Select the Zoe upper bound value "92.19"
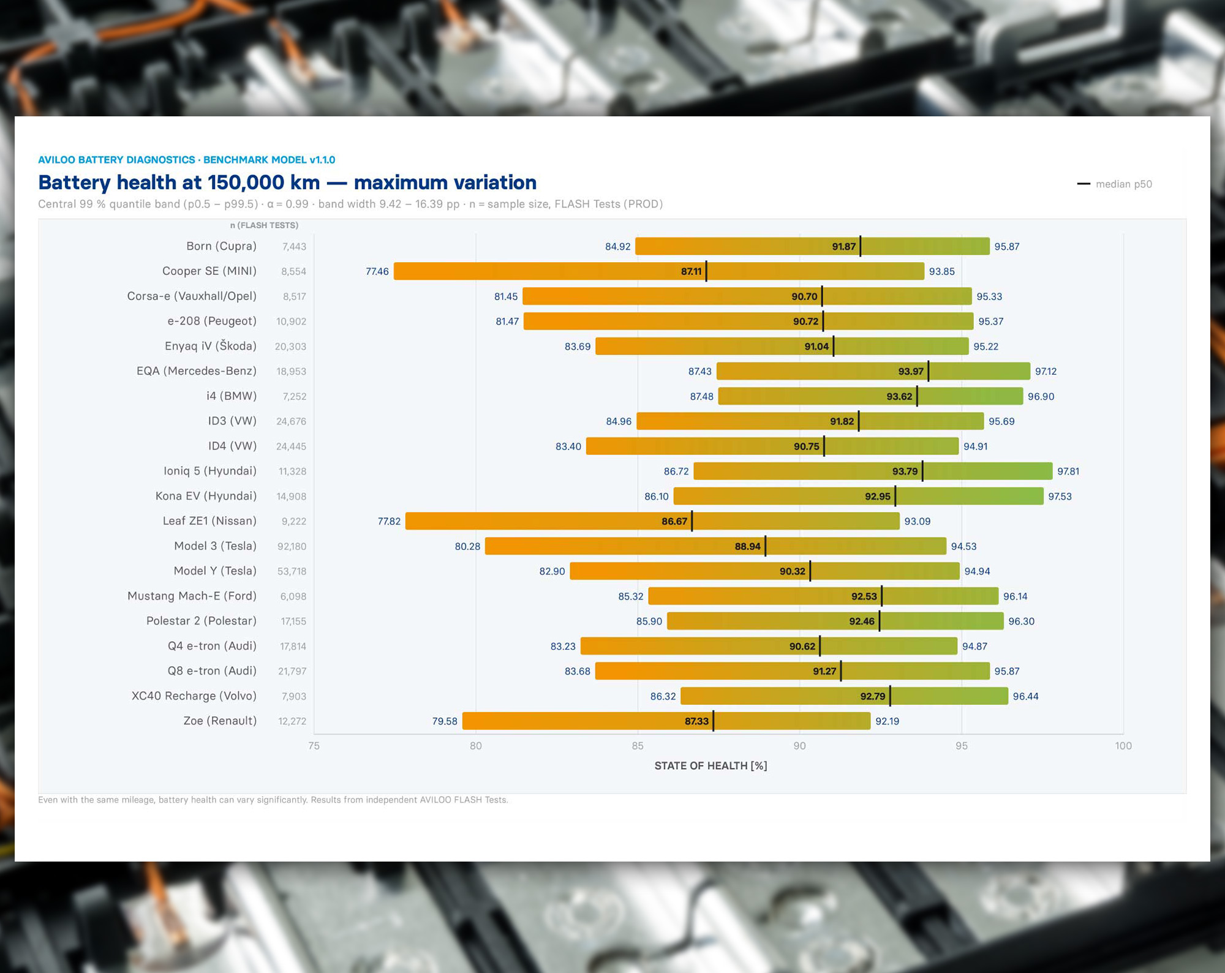The height and width of the screenshot is (973, 1225). point(887,721)
